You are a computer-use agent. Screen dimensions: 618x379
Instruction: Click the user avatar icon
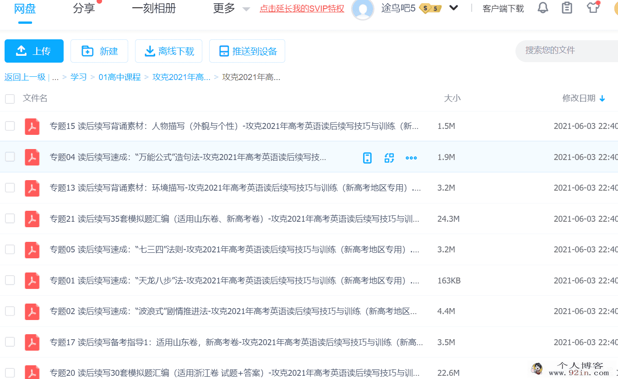tap(363, 9)
